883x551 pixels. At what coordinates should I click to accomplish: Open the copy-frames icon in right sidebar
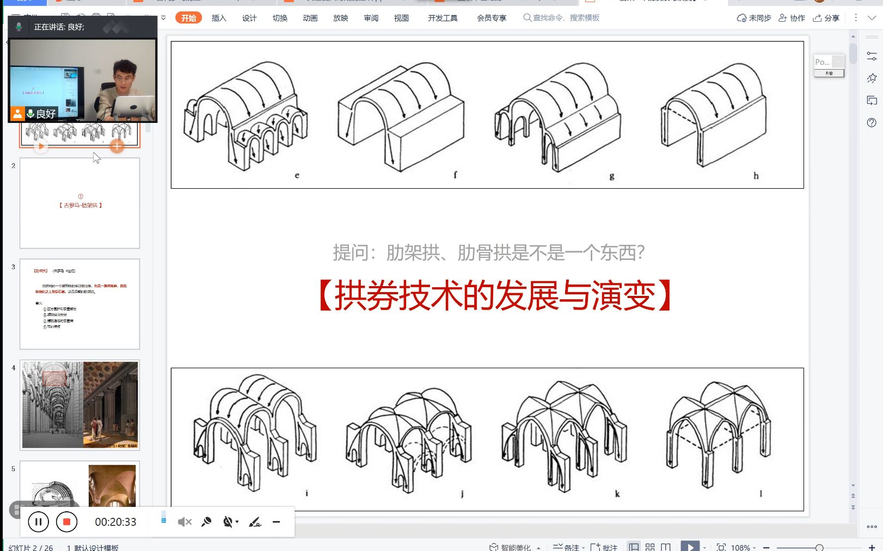[872, 100]
